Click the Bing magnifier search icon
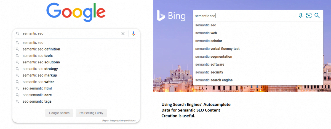Screen dimensions: 331x129 [317, 16]
